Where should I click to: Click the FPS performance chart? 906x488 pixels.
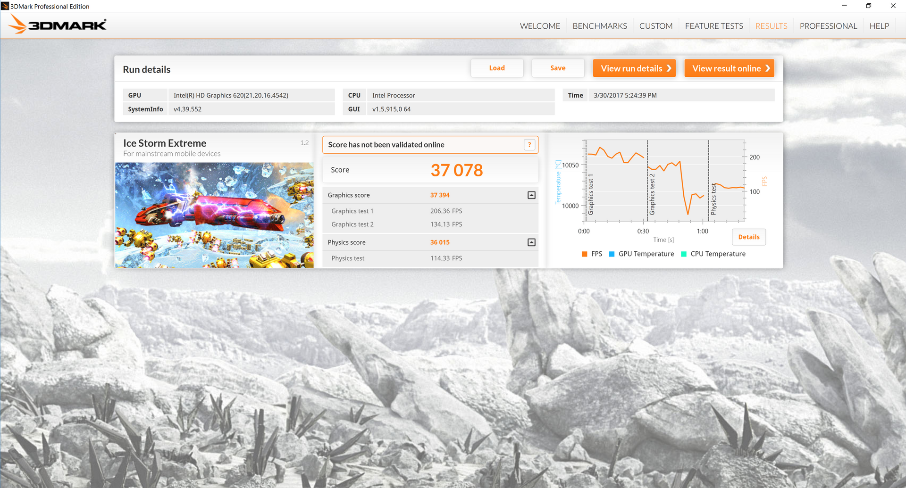pyautogui.click(x=664, y=181)
